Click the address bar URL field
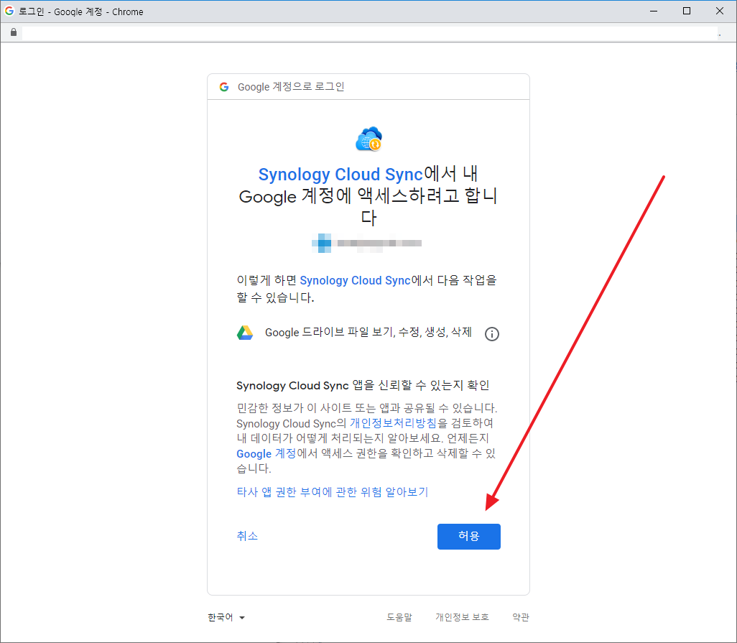This screenshot has height=643, width=737. 369,32
